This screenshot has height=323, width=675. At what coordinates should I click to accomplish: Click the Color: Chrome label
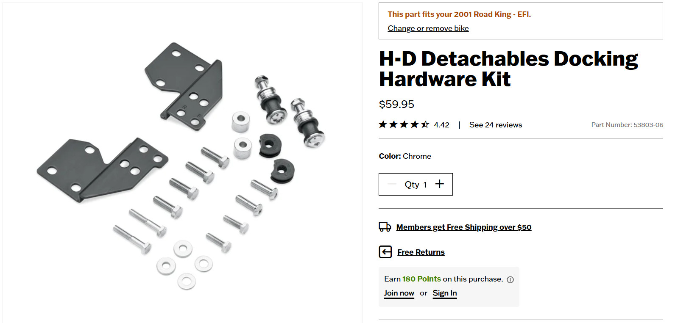coord(405,156)
